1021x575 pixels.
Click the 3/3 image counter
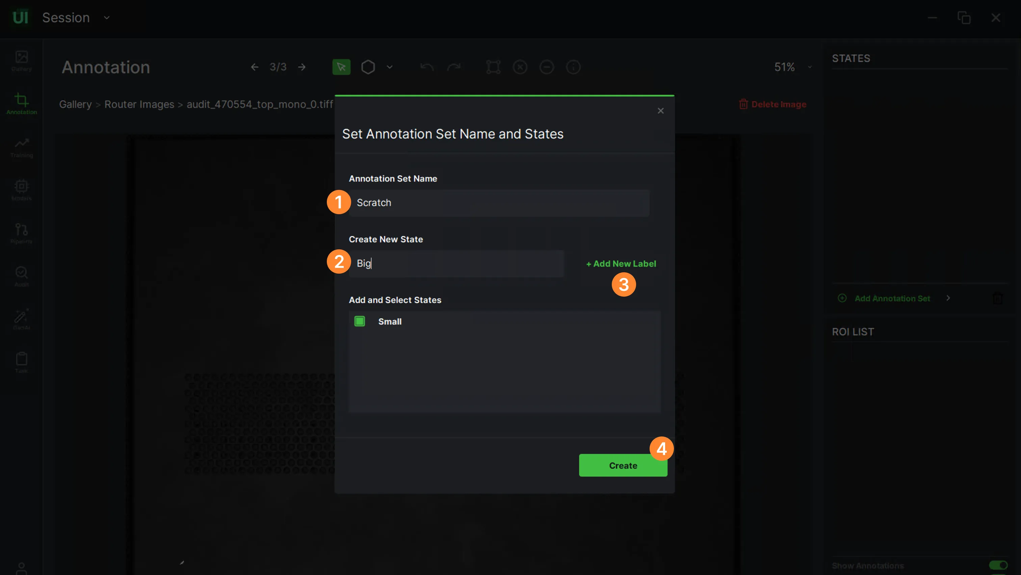278,67
